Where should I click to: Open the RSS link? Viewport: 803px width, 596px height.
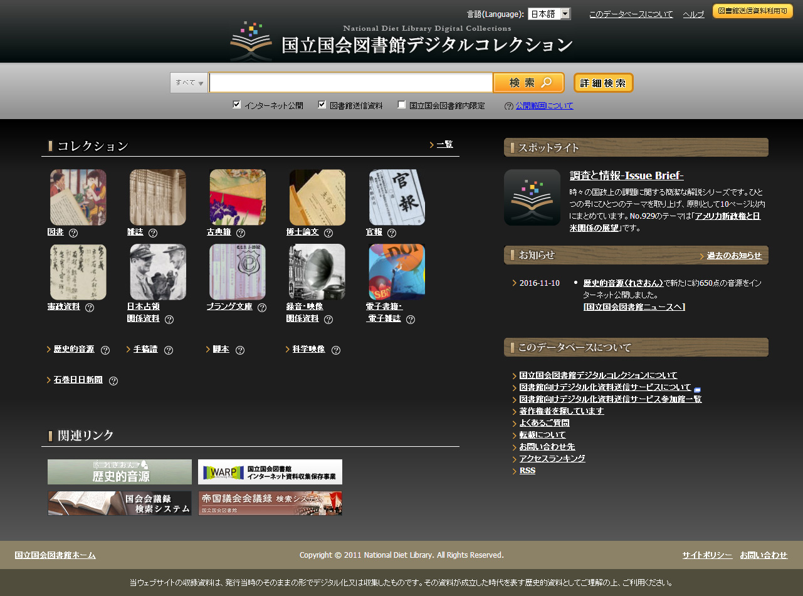click(x=528, y=471)
